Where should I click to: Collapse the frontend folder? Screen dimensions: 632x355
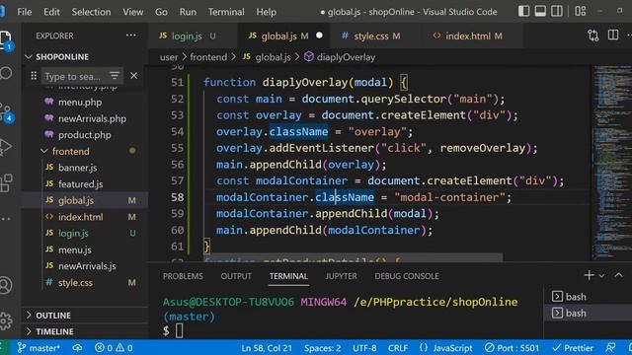70,151
